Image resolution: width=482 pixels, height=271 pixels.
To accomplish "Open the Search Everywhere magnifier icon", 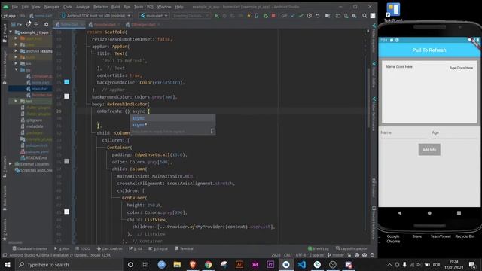I will tap(365, 16).
